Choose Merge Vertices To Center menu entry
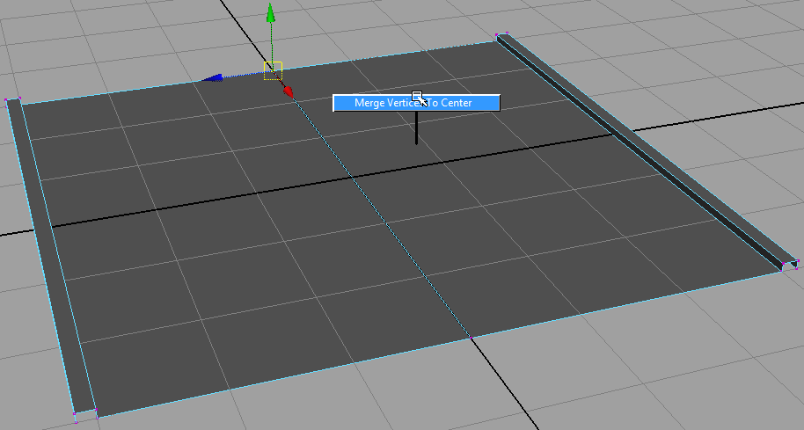 (x=415, y=103)
